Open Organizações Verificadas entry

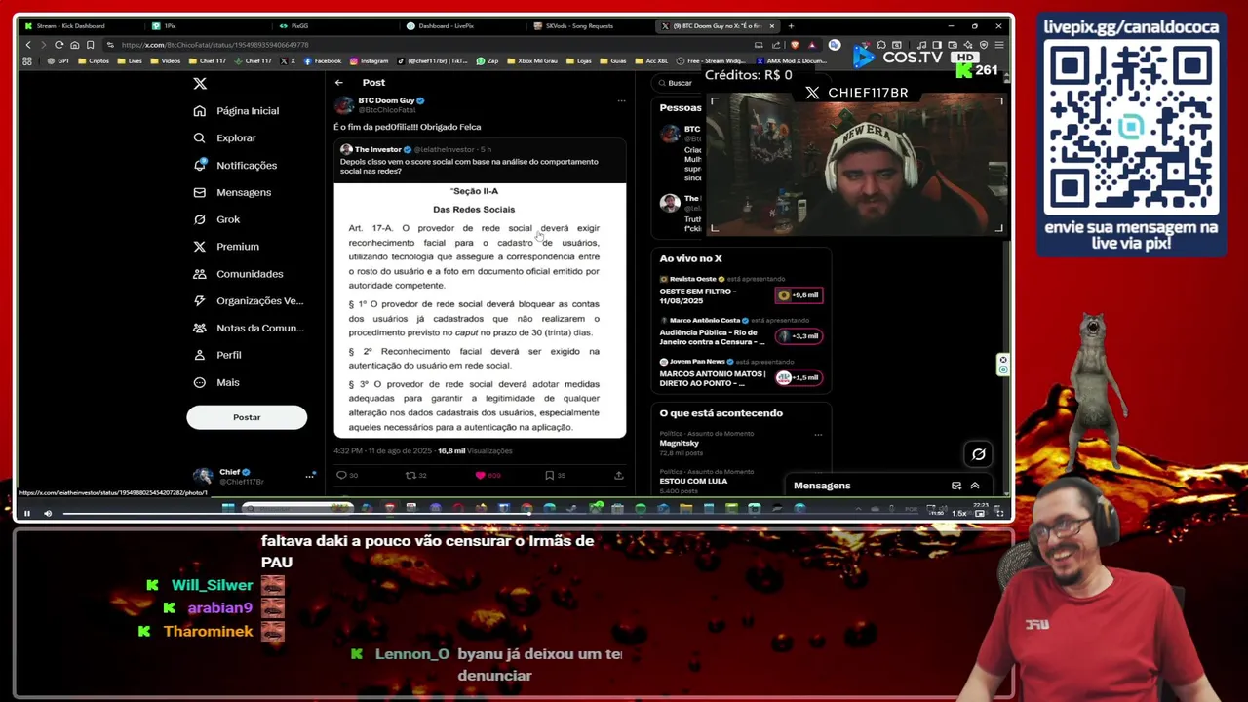click(249, 301)
